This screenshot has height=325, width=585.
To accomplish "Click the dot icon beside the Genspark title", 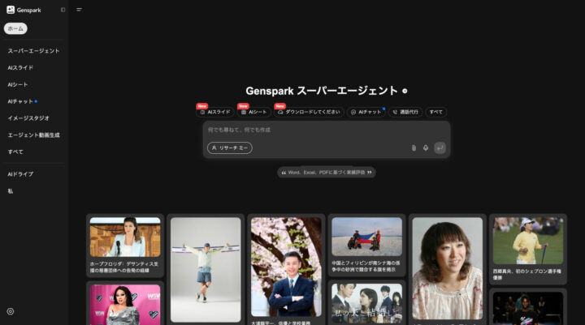I will coord(405,91).
